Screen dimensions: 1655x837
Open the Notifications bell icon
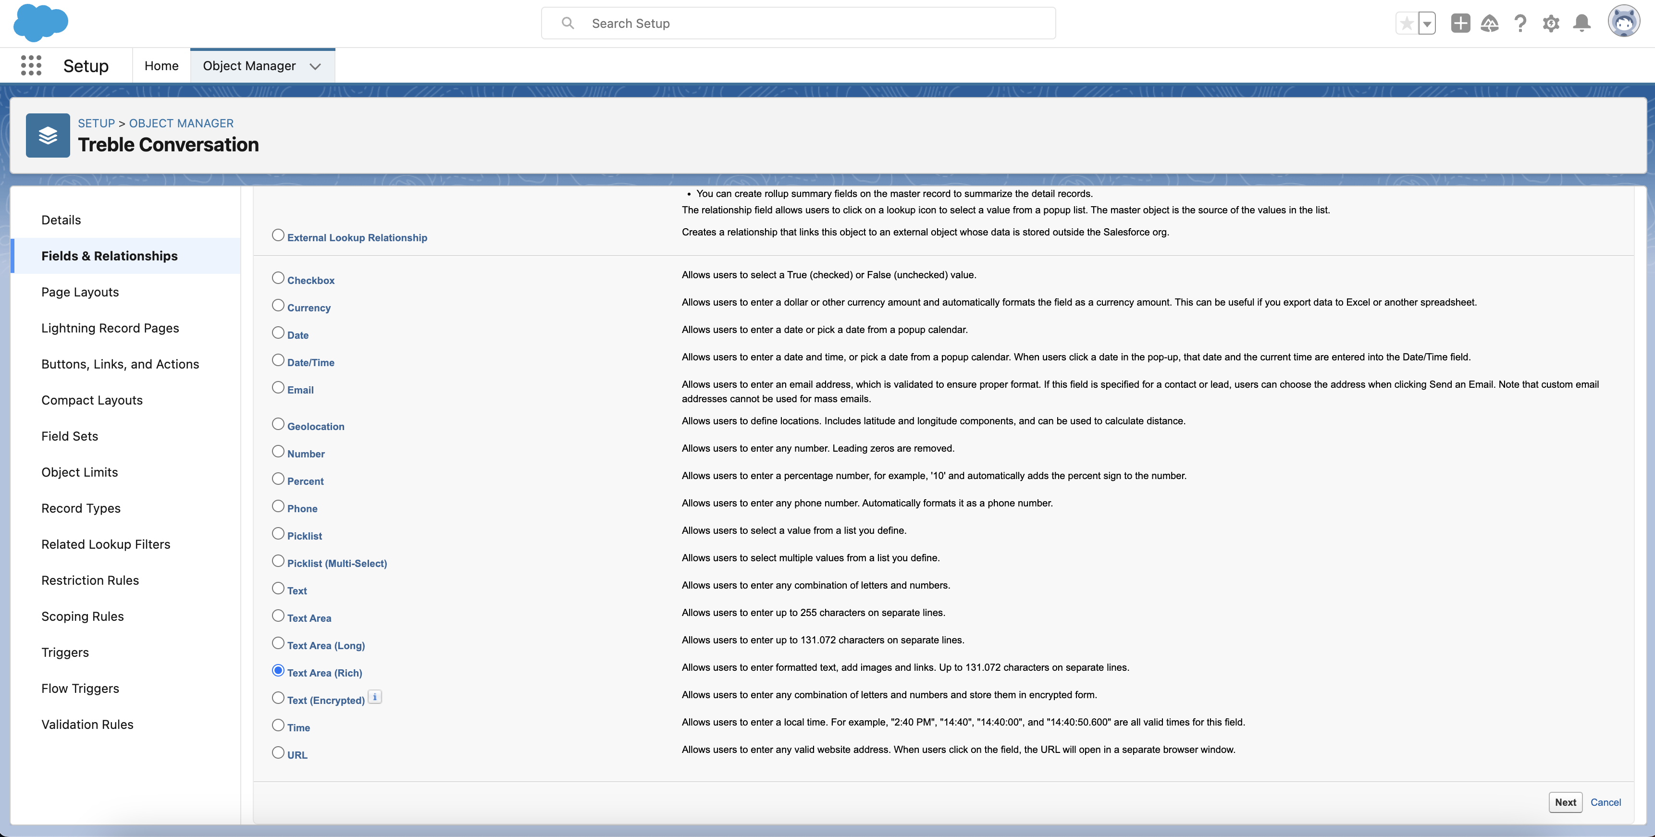click(x=1582, y=24)
